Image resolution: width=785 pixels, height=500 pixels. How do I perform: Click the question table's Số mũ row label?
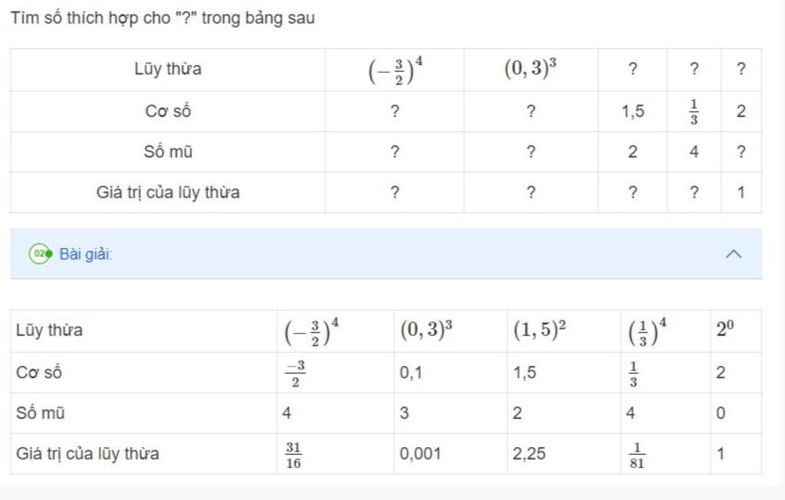168,152
